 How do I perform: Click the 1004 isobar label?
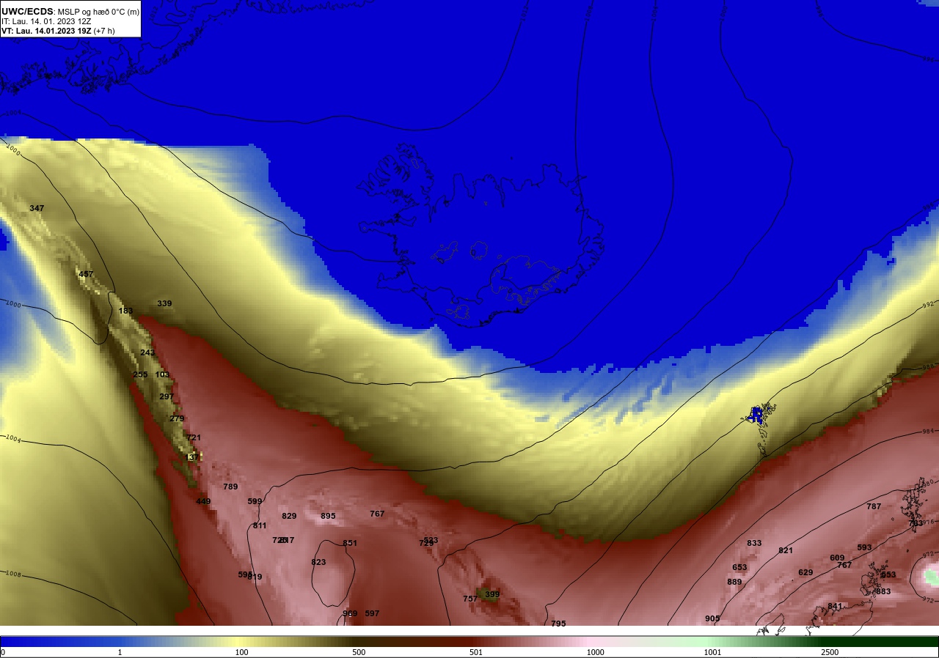point(12,438)
